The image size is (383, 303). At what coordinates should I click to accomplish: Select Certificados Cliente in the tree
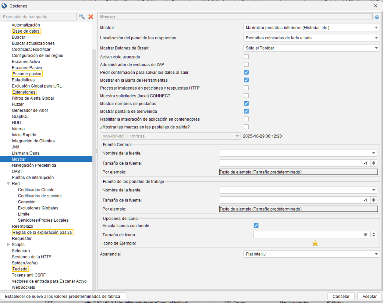[36, 190]
